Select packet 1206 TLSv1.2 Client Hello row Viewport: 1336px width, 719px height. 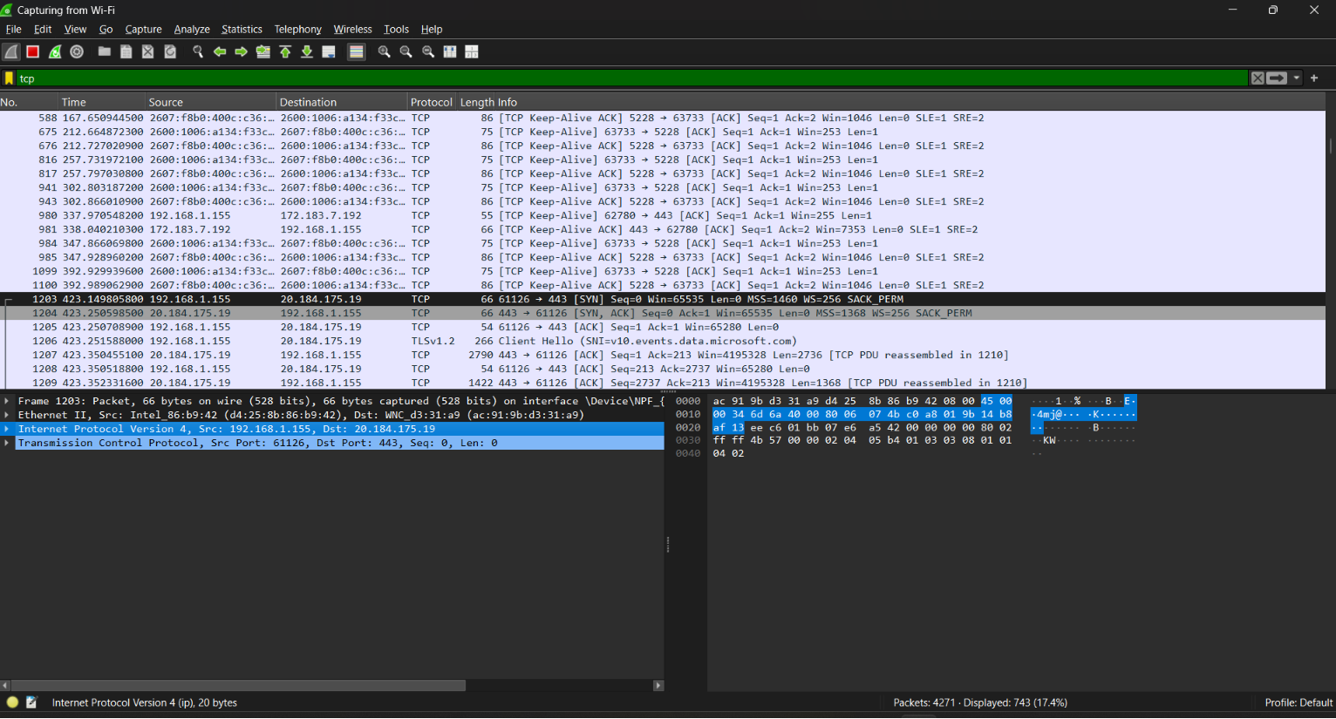pyautogui.click(x=663, y=341)
